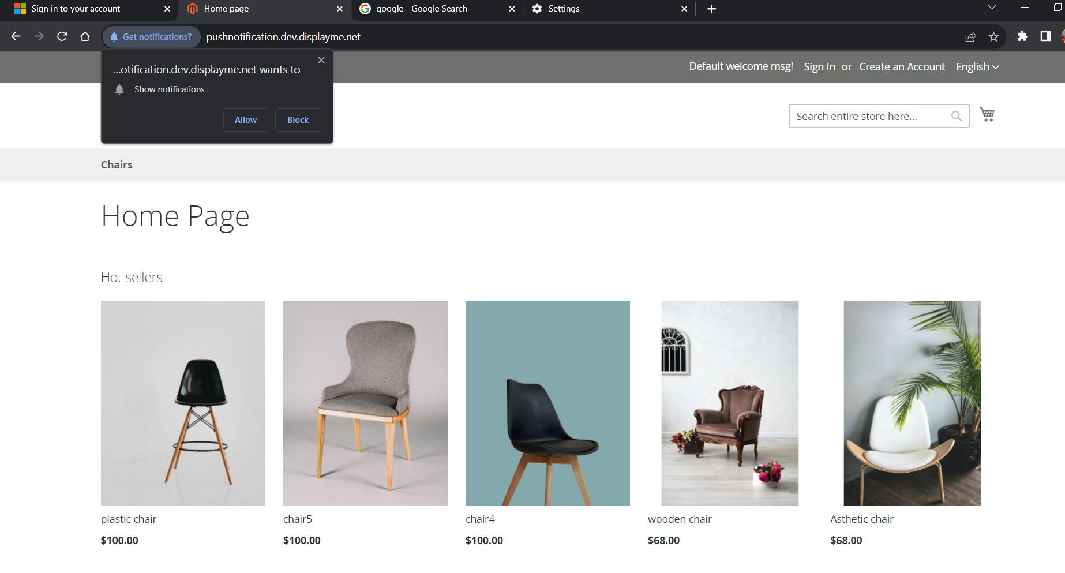1065x573 pixels.
Task: Share this page via share icon
Action: click(970, 36)
